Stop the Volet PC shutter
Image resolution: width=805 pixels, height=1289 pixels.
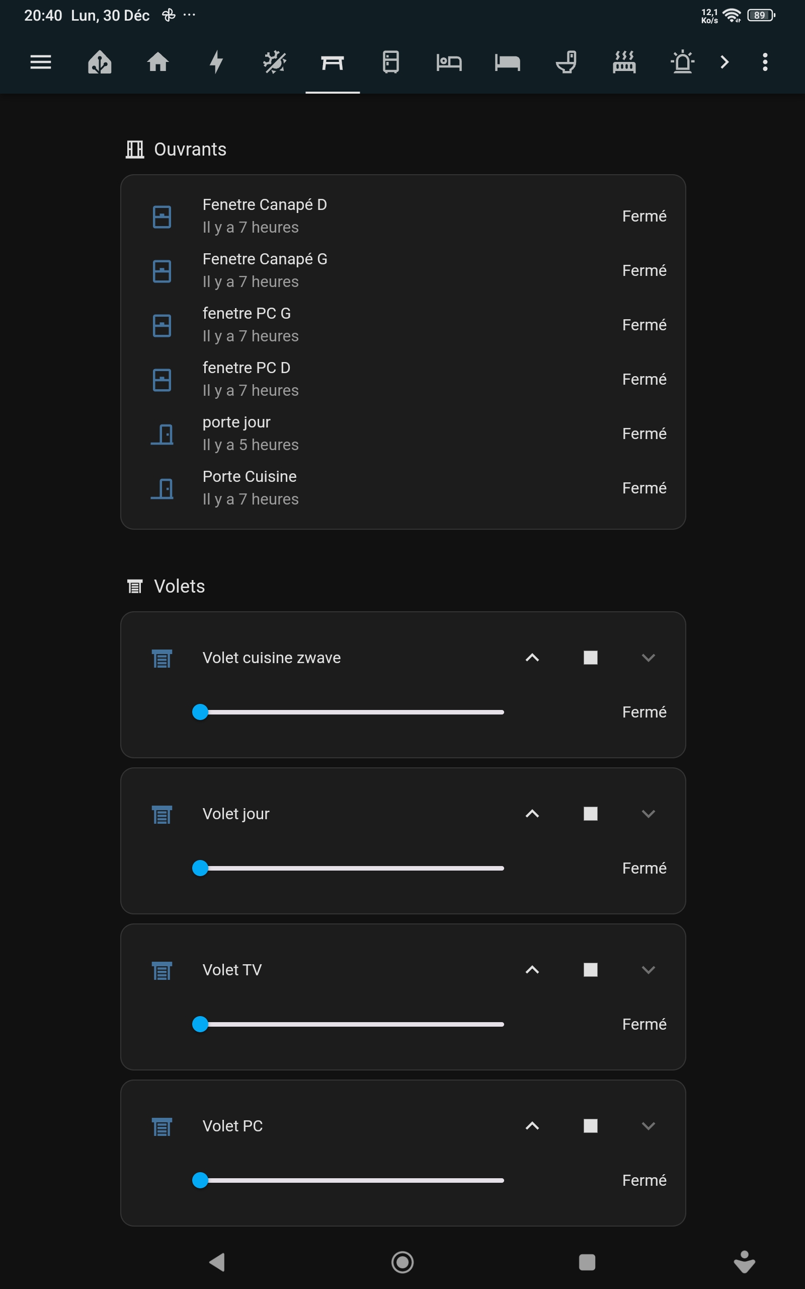point(591,1126)
